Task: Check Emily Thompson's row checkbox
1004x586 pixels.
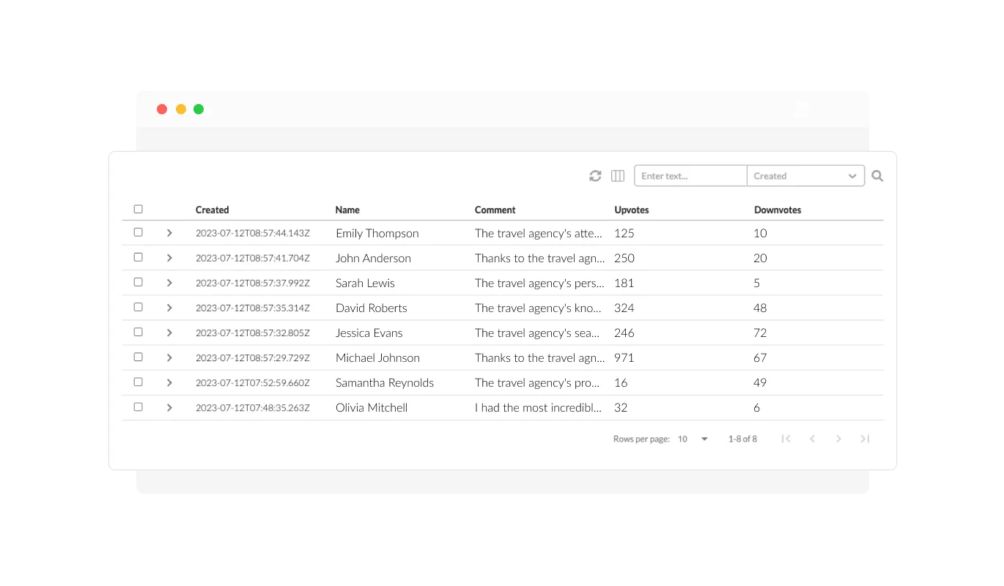Action: [x=138, y=232]
